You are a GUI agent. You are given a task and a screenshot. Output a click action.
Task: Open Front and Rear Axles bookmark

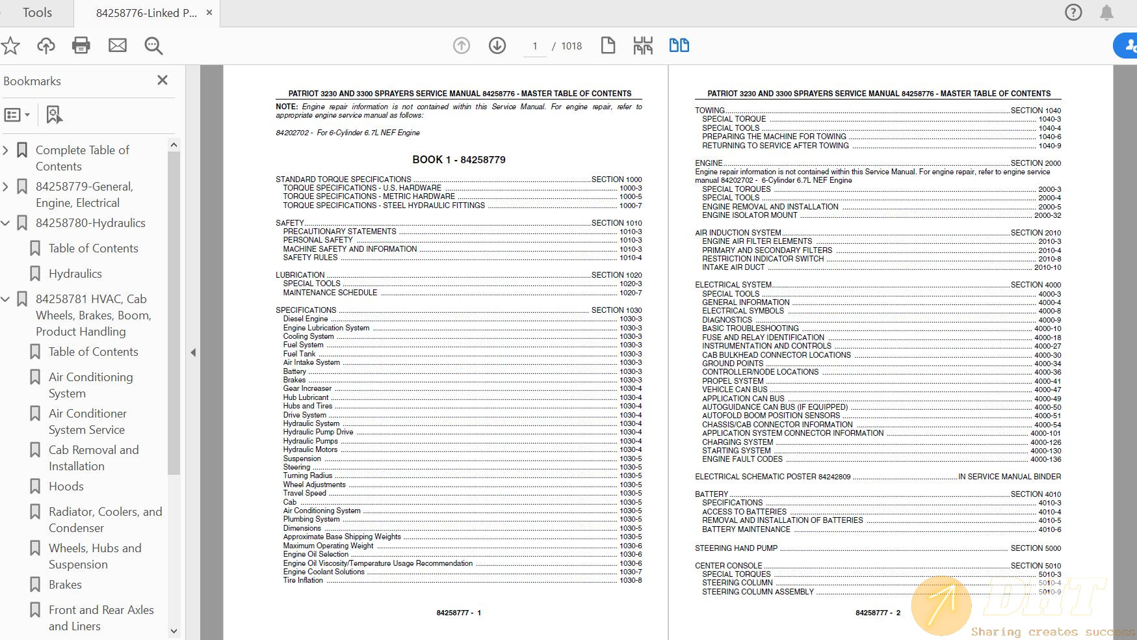pos(101,618)
